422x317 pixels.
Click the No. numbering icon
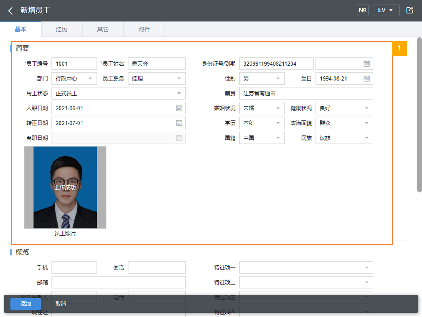pyautogui.click(x=363, y=10)
